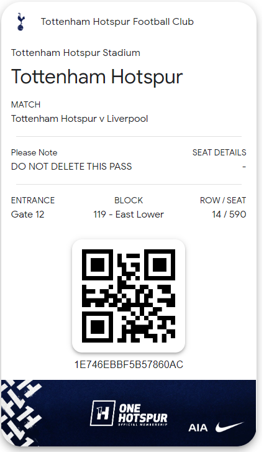Click the DO NOT DELETE THIS PASS note

72,168
